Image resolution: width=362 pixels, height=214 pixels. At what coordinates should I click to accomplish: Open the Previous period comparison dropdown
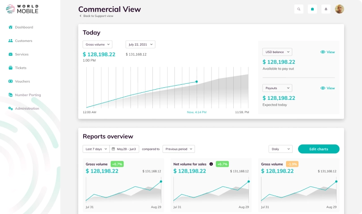(x=178, y=149)
